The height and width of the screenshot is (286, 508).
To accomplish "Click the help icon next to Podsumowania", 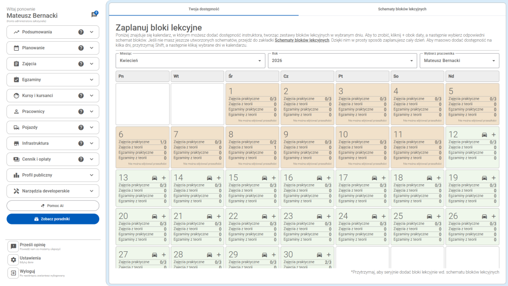I will click(81, 32).
